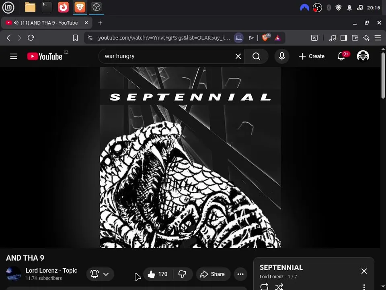Open the Brave Wallet icon
The height and width of the screenshot is (290, 386).
coord(355,38)
